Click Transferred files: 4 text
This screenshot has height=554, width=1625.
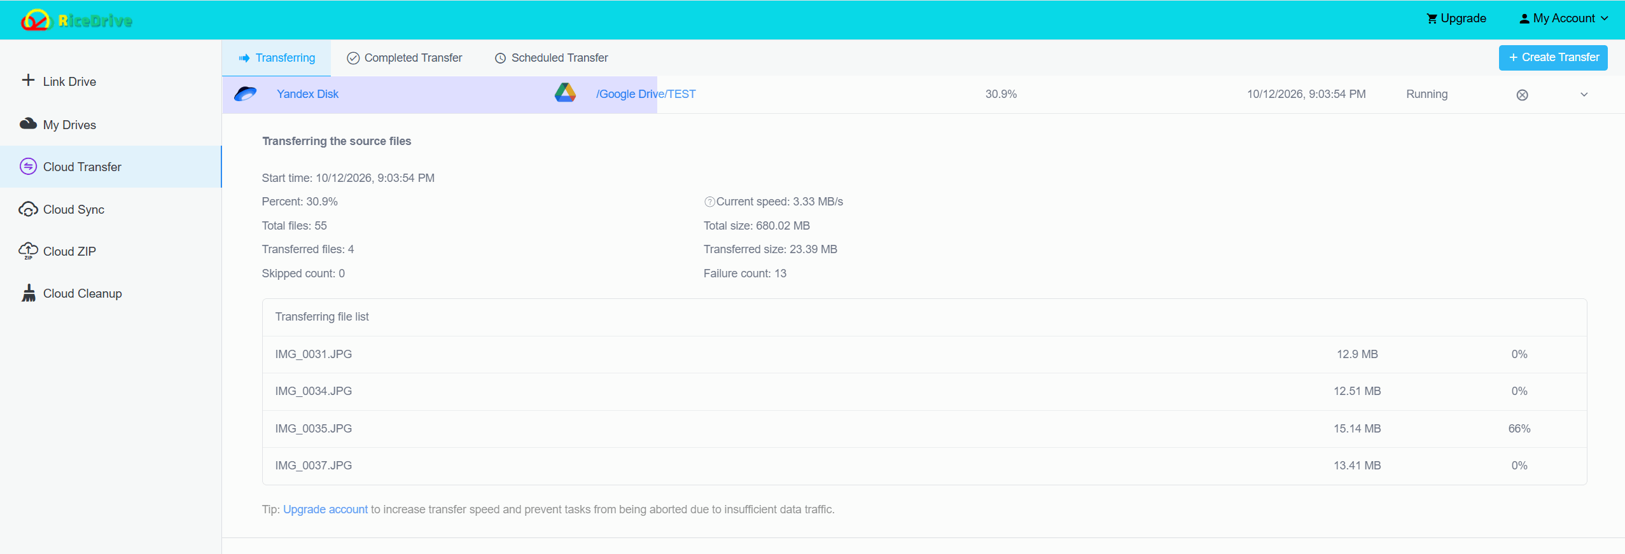tap(308, 249)
